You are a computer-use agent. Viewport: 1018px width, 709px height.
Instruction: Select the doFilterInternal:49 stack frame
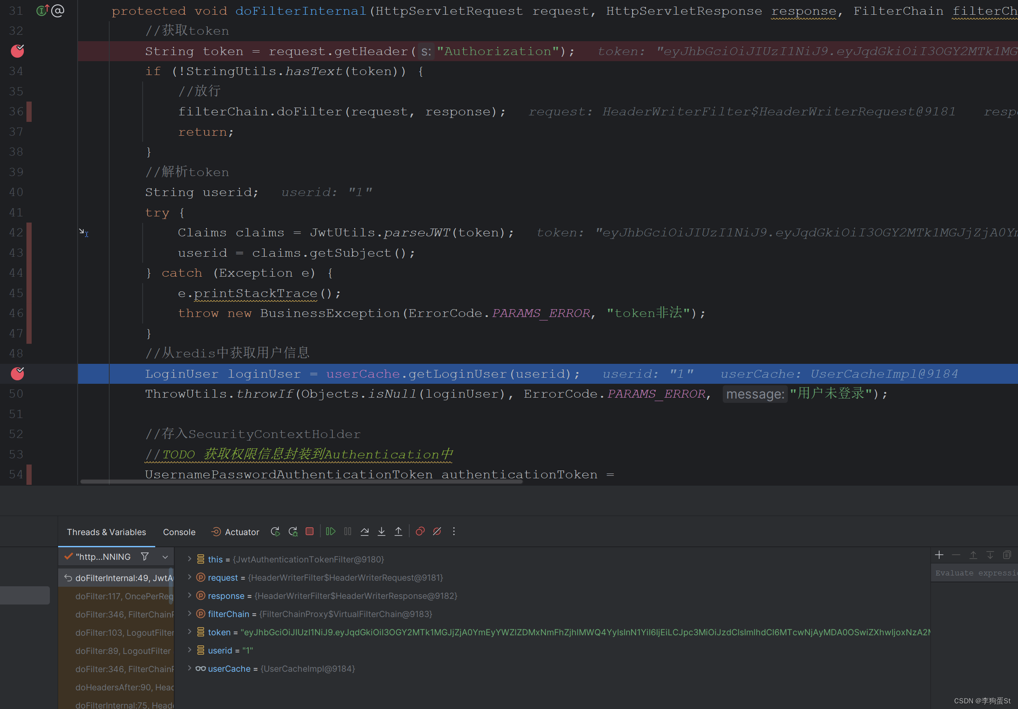click(116, 578)
